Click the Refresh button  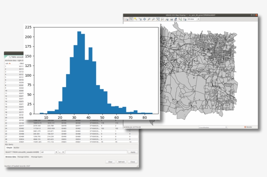coord(121,162)
